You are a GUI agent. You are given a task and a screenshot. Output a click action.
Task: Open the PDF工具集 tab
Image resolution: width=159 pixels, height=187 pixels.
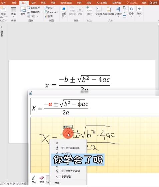[102, 3]
